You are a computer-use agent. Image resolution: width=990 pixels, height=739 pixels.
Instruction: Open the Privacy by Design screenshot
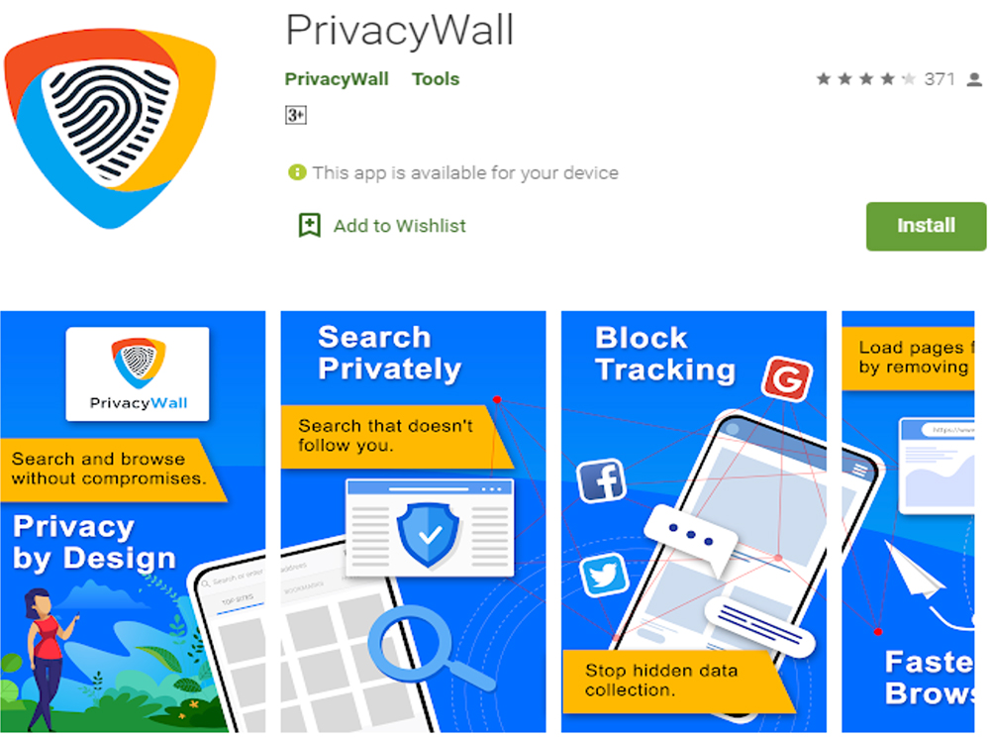[133, 522]
